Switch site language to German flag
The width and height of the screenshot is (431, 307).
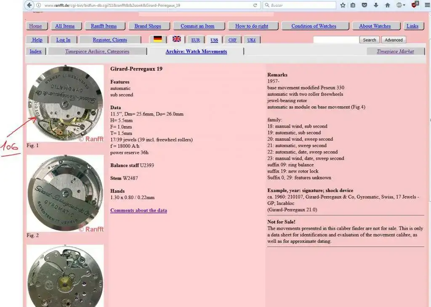coord(157,39)
